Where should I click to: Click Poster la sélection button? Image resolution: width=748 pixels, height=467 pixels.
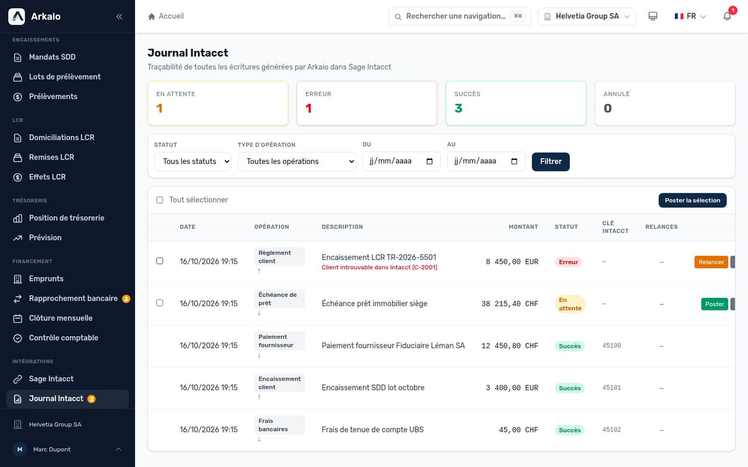pyautogui.click(x=692, y=200)
